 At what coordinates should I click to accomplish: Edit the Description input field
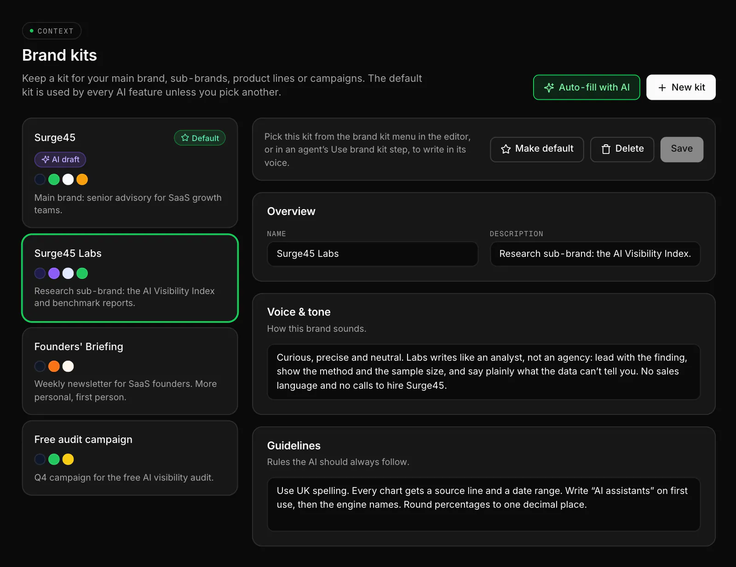(595, 254)
